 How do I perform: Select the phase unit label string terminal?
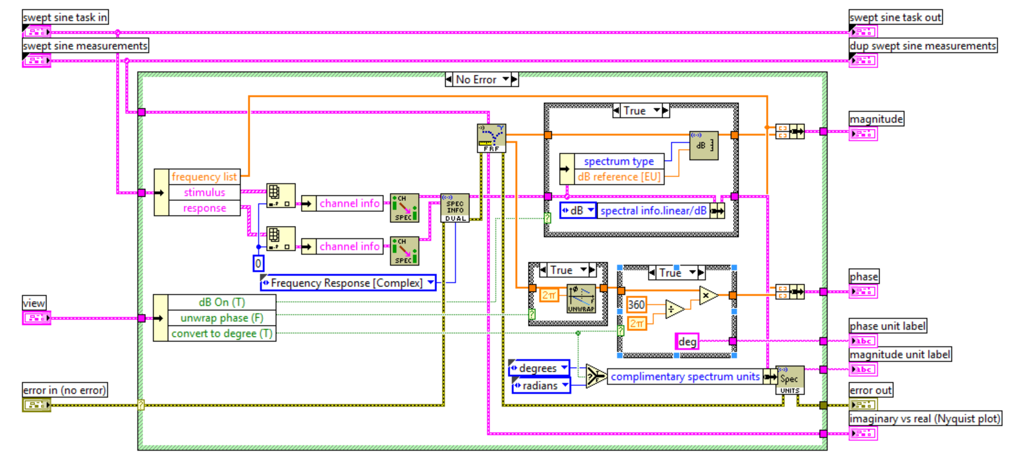[x=863, y=341]
